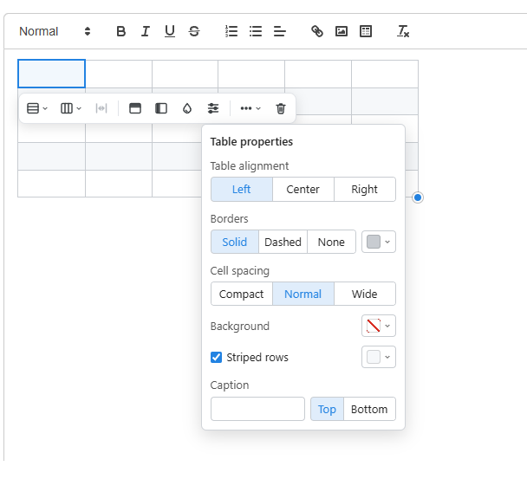
Task: Open the border color picker
Action: pyautogui.click(x=379, y=242)
